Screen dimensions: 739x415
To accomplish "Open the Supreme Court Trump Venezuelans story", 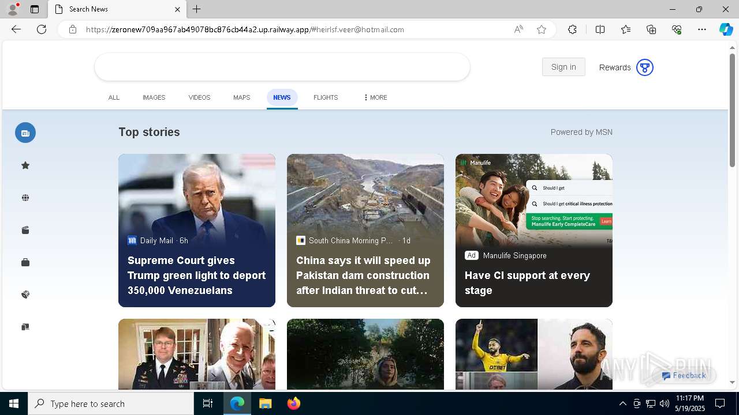I will tap(197, 231).
